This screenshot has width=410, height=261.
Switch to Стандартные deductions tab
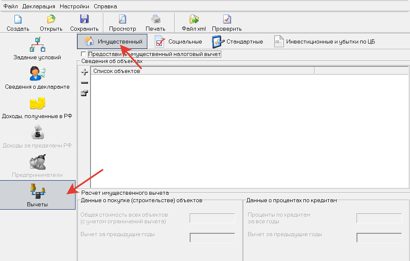(238, 41)
